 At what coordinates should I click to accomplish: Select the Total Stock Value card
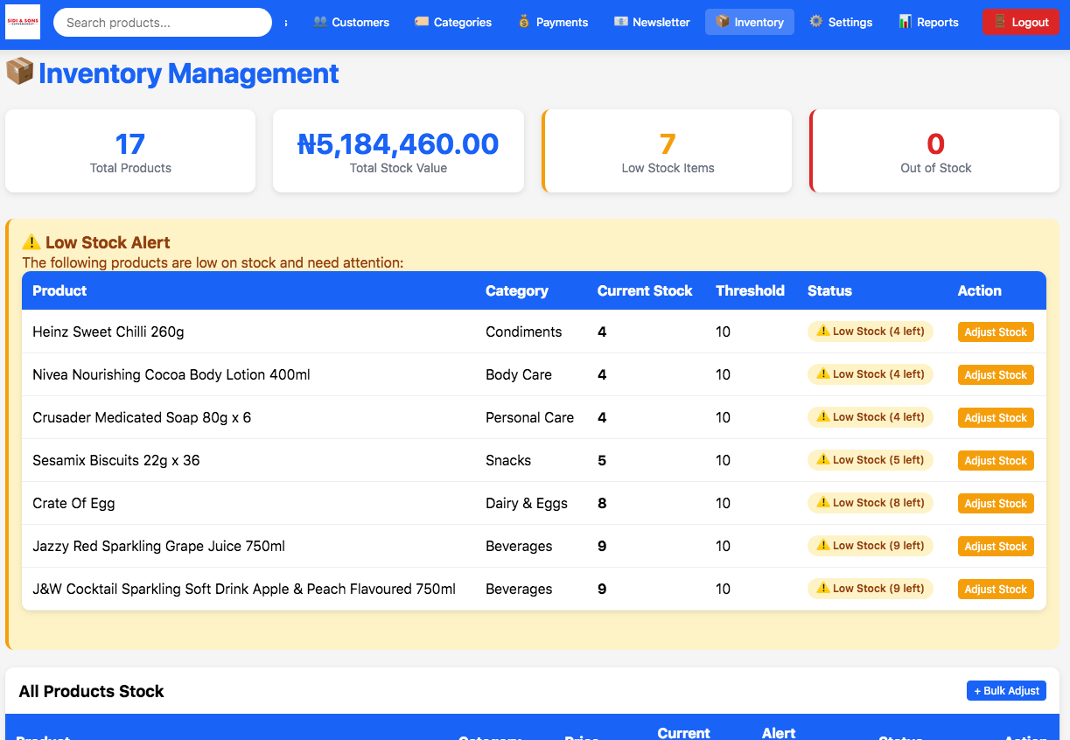tap(398, 150)
